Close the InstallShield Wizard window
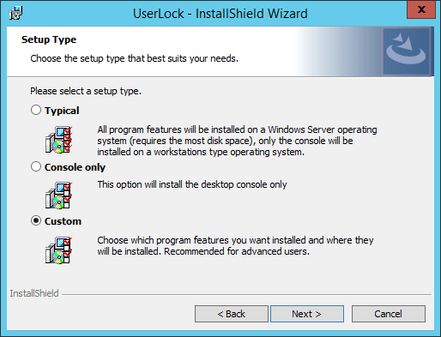441x337 pixels. pyautogui.click(x=421, y=9)
